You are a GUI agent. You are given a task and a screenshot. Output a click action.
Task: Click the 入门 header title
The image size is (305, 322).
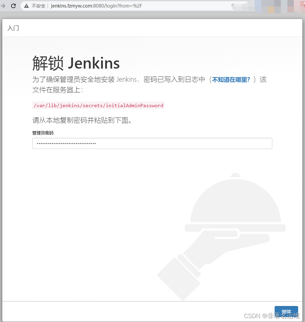coord(13,28)
